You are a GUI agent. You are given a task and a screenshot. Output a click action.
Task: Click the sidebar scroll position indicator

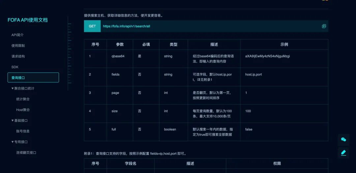[69, 53]
